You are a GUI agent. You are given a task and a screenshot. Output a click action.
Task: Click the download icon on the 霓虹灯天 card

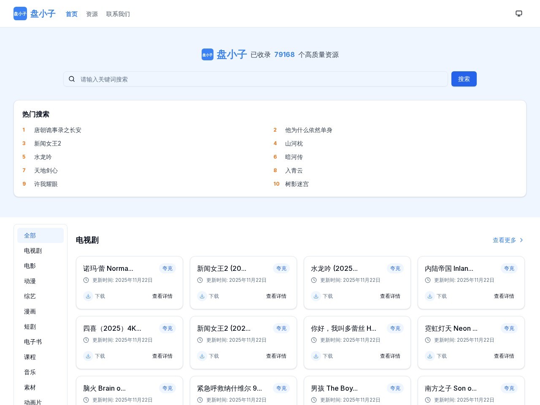tap(430, 356)
